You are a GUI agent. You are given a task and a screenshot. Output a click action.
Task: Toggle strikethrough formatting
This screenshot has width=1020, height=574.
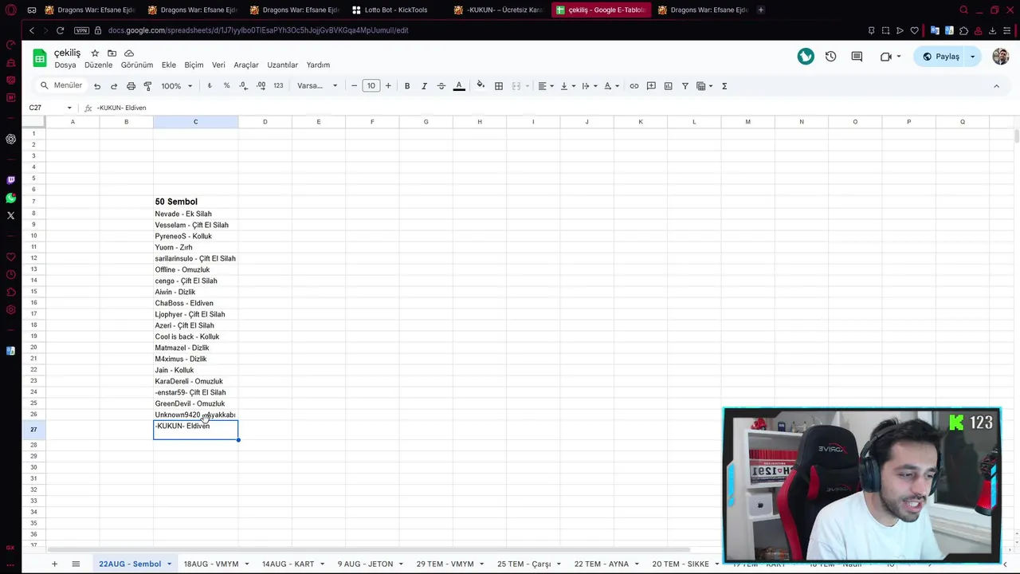point(441,86)
